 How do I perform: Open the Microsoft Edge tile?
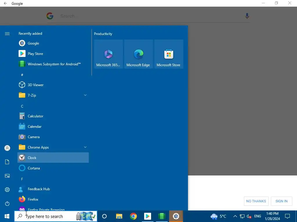(138, 54)
